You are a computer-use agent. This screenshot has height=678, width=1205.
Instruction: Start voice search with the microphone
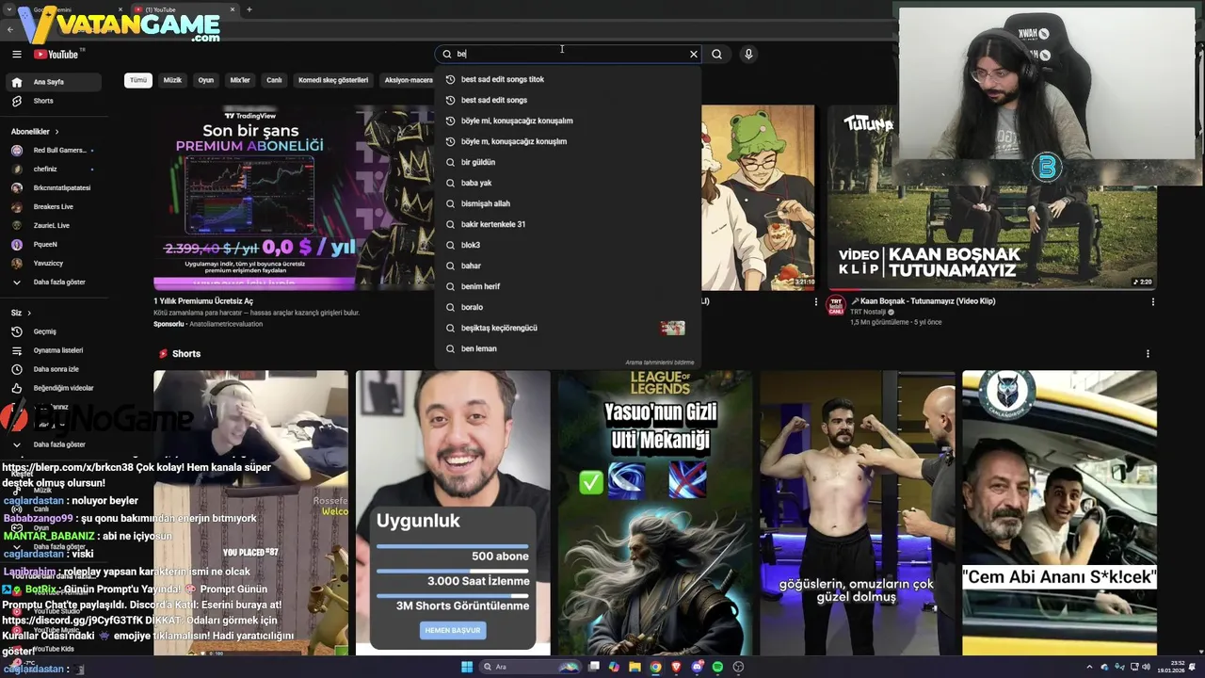[x=748, y=55]
